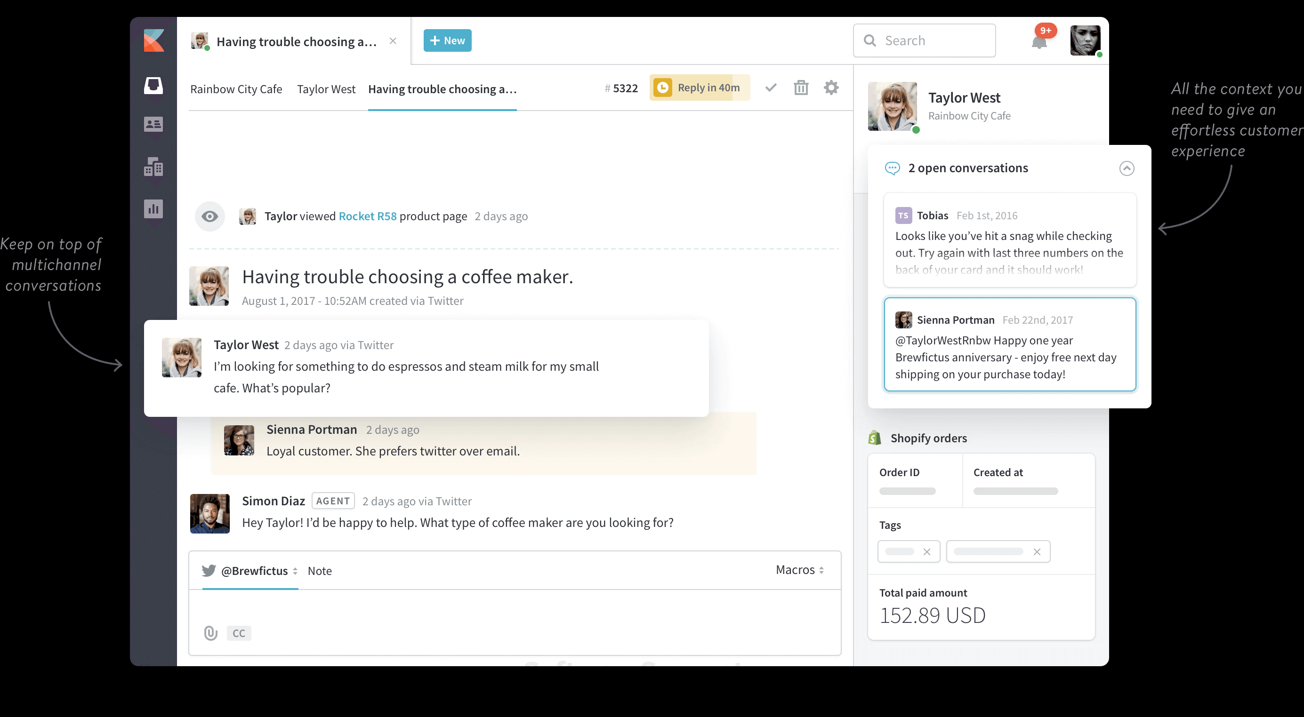Open the inbox icon in sidebar
The height and width of the screenshot is (717, 1304).
coord(153,85)
